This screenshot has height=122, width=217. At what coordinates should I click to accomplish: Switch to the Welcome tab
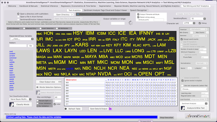click(x=12, y=6)
